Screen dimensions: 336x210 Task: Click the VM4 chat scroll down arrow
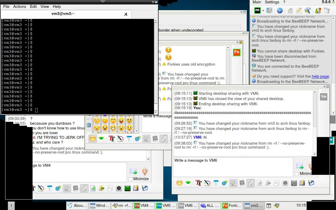148,159
